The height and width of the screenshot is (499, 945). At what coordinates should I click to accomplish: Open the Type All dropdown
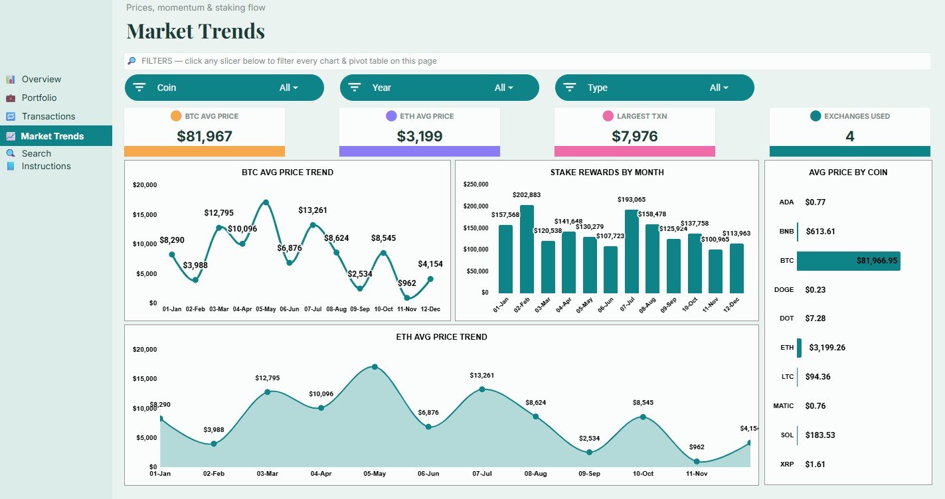coord(719,88)
